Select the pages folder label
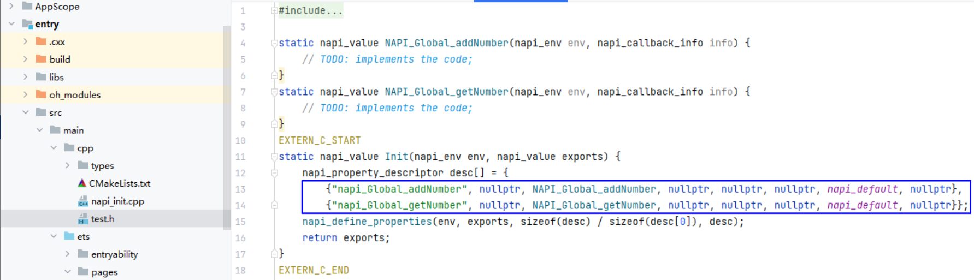974x280 pixels. [x=104, y=272]
